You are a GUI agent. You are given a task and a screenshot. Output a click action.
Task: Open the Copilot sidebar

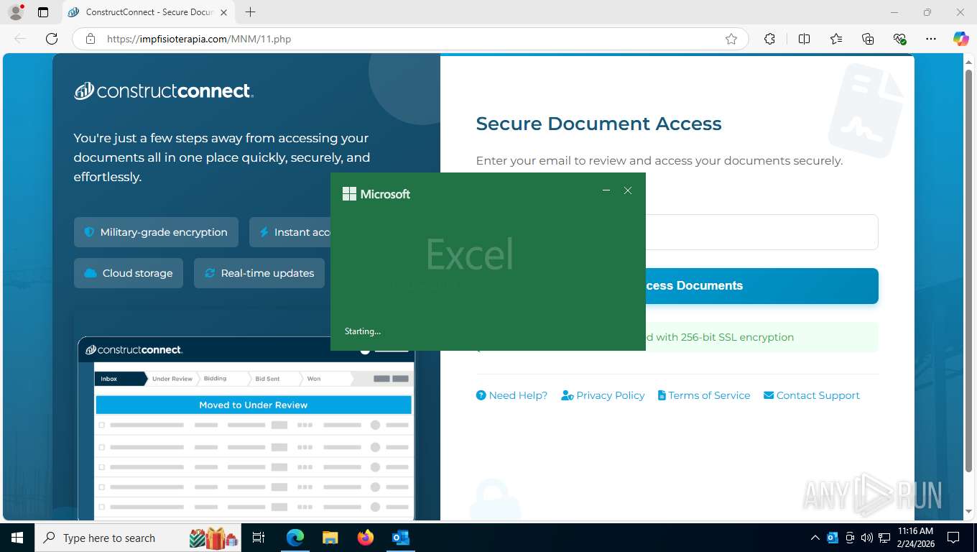click(961, 39)
